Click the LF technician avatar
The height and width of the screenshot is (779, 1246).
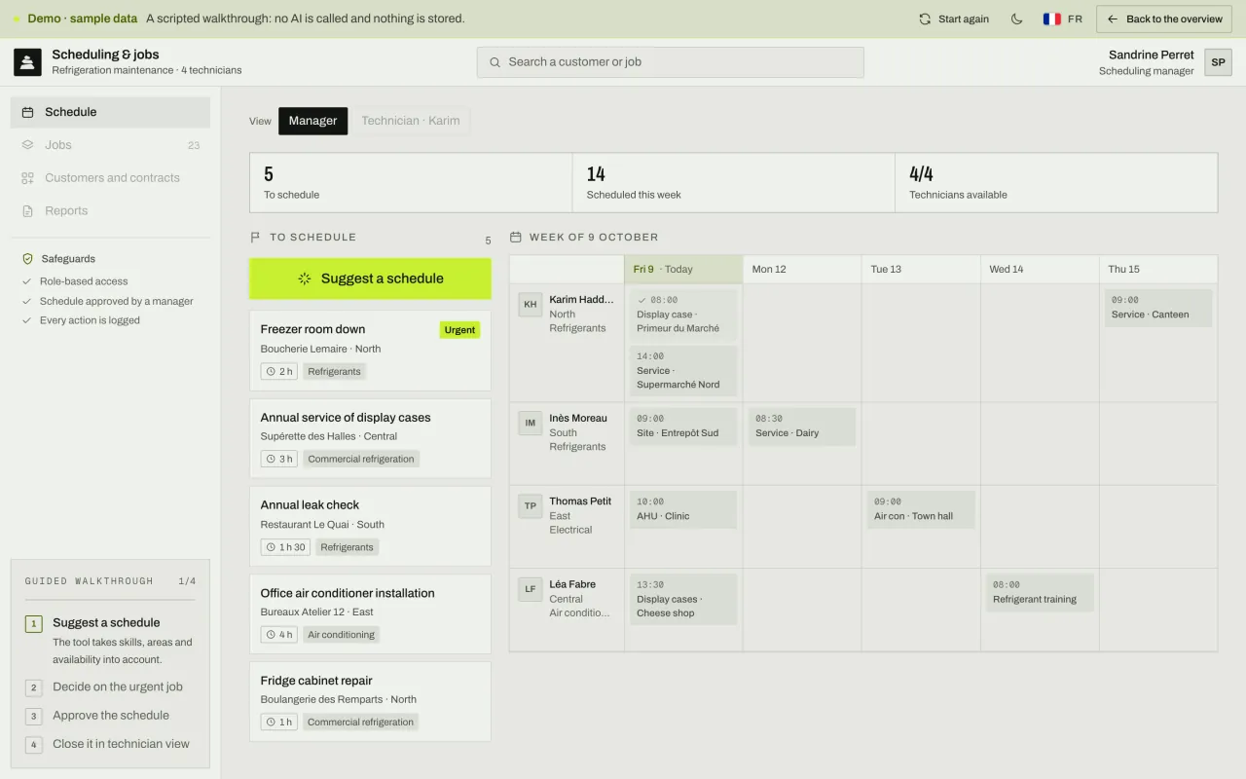(x=531, y=589)
